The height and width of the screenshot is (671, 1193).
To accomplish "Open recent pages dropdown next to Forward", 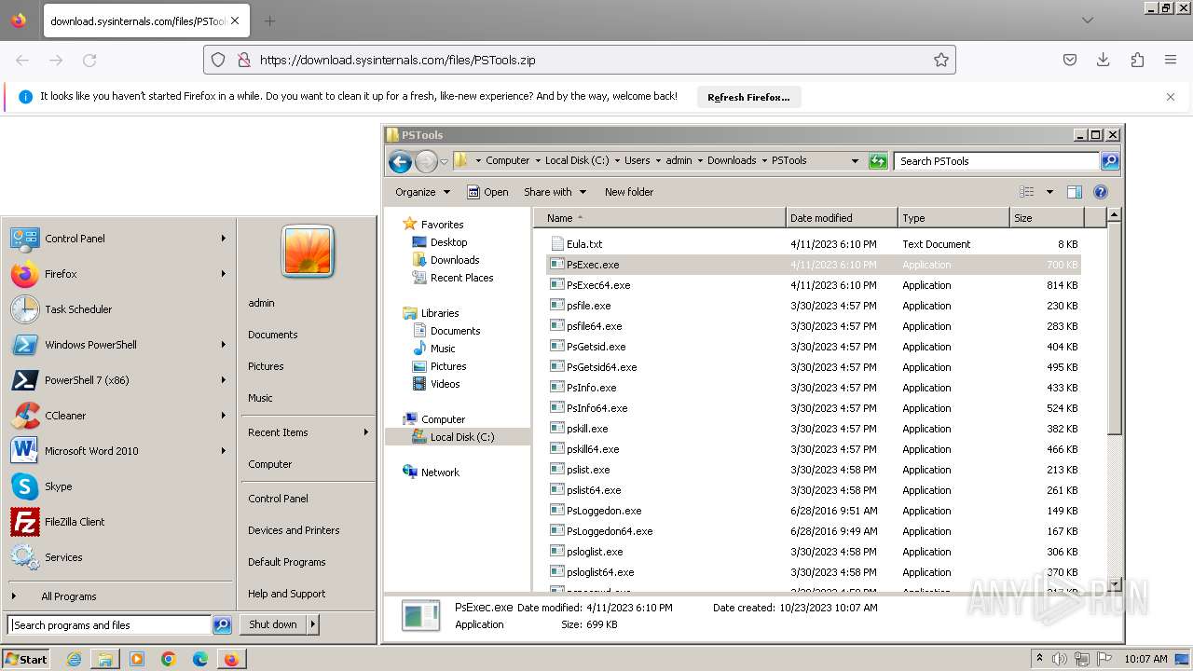I will point(444,161).
